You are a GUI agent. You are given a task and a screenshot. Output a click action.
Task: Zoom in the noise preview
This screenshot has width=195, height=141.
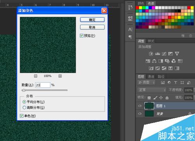tap(60, 76)
